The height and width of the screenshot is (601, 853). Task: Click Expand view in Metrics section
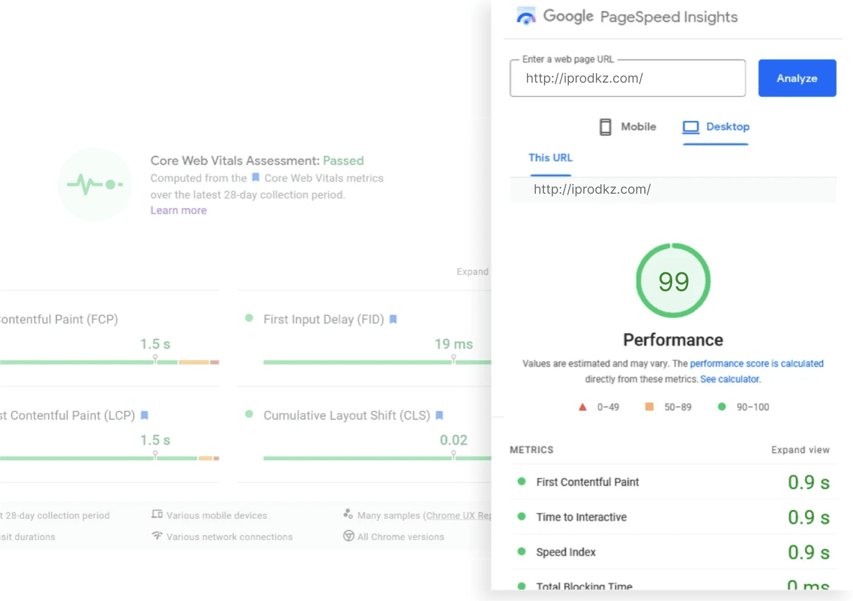(800, 450)
